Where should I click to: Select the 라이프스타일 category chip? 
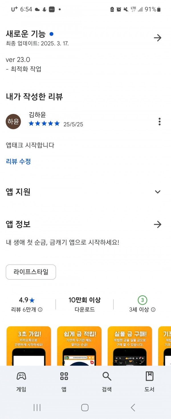tap(31, 272)
